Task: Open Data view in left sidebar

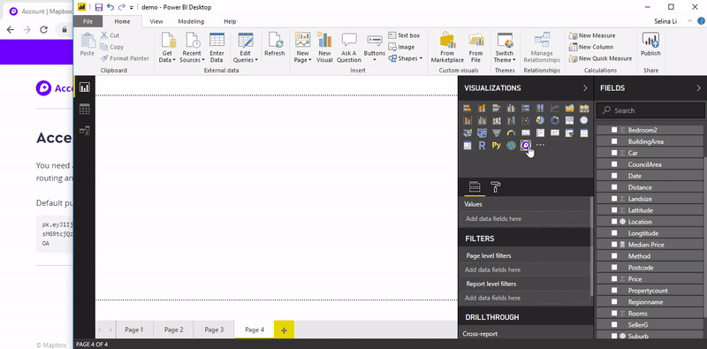Action: (x=84, y=109)
